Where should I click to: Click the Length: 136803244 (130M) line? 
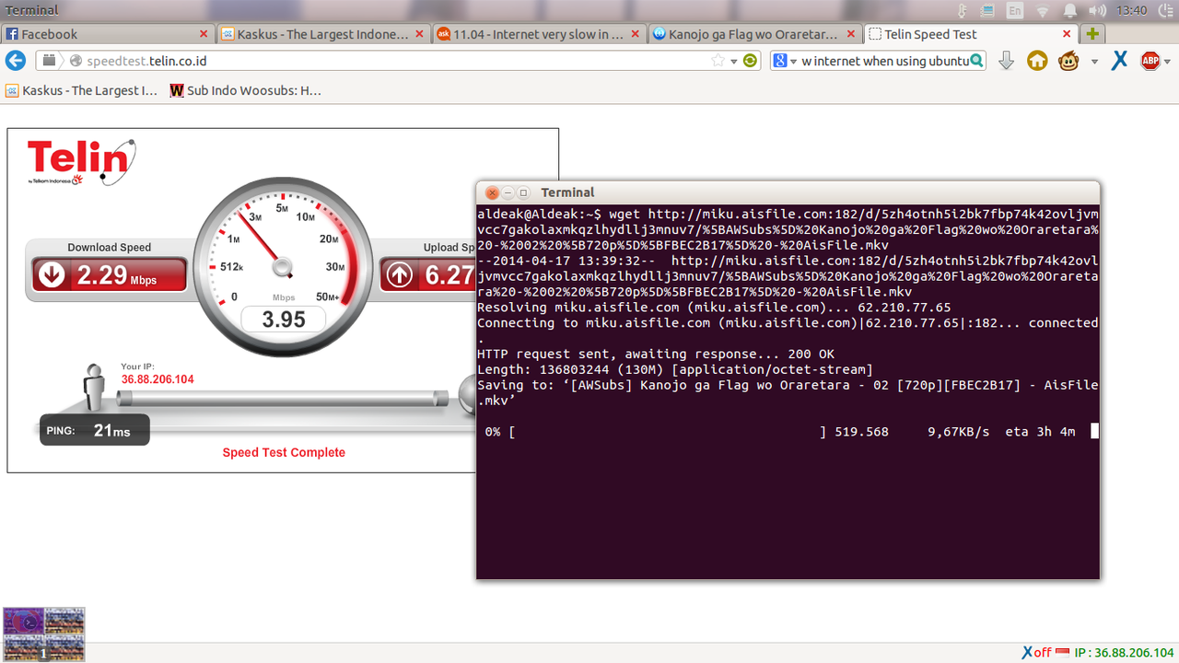[675, 369]
